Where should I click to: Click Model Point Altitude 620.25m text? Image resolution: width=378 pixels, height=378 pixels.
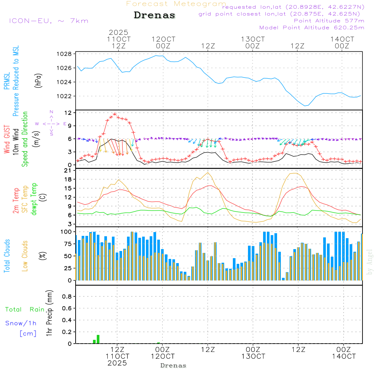tap(312, 28)
